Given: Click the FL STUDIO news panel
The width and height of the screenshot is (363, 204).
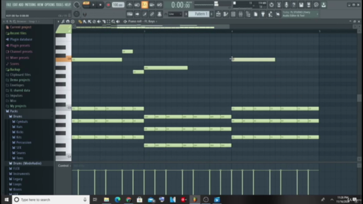Looking at the screenshot, I should tap(300, 14).
